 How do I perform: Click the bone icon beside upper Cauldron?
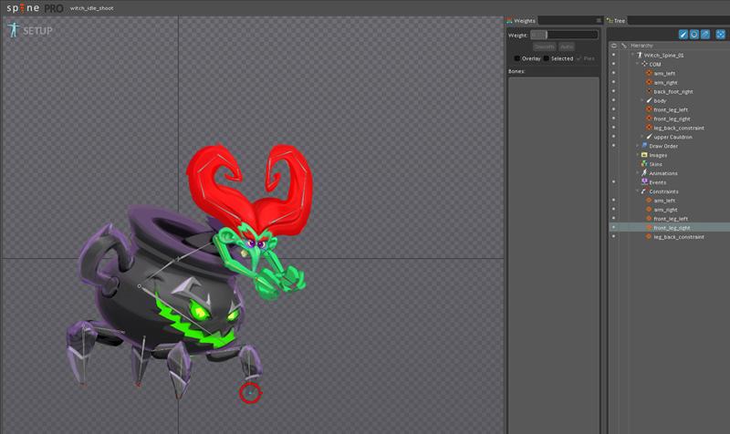(x=649, y=137)
